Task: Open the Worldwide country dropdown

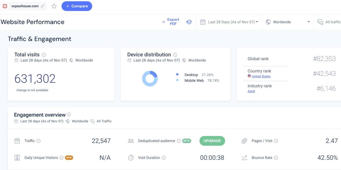Action: coord(288,22)
